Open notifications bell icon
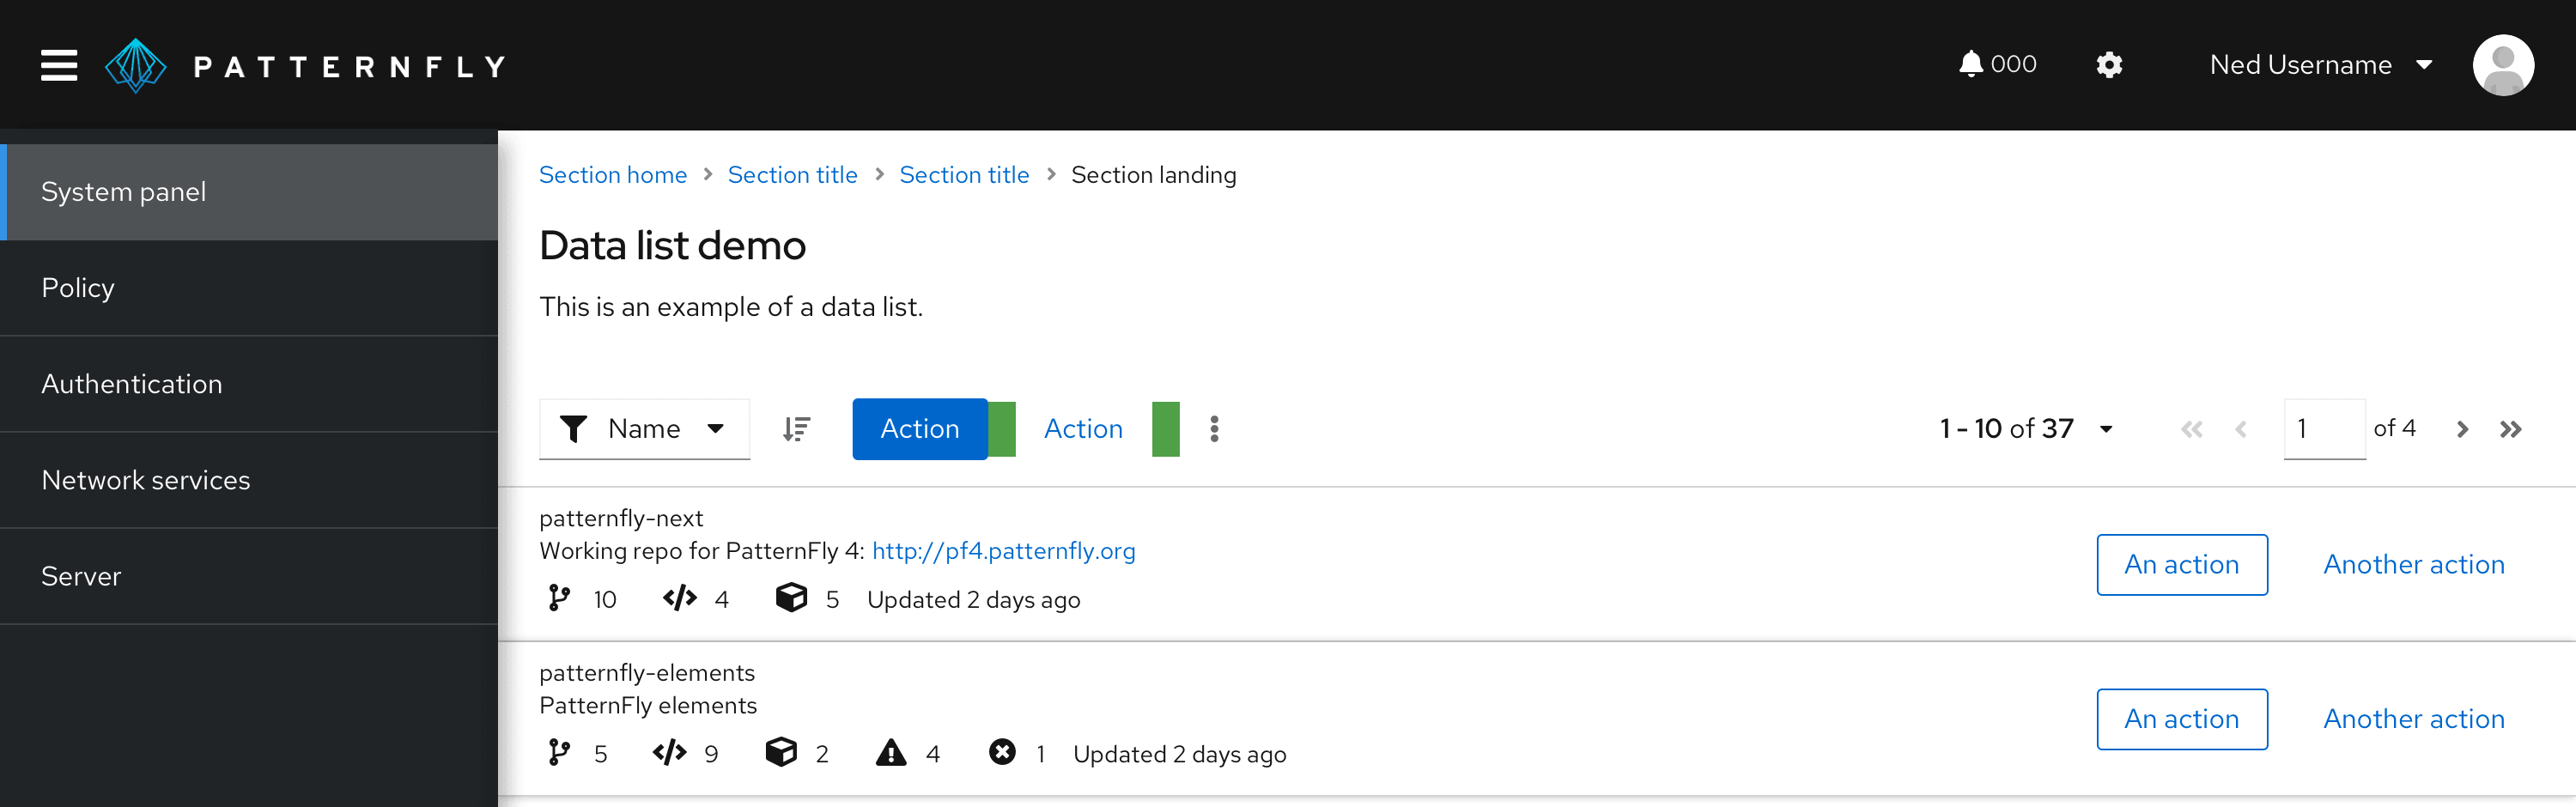Viewport: 2576px width, 807px height. pyautogui.click(x=1969, y=64)
